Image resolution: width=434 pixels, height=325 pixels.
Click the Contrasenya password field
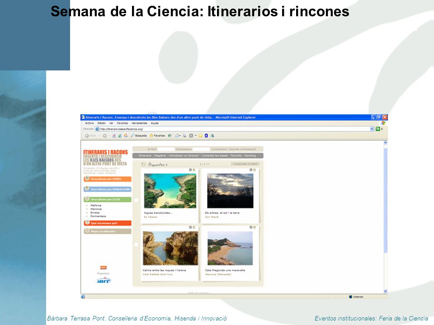coord(201,149)
